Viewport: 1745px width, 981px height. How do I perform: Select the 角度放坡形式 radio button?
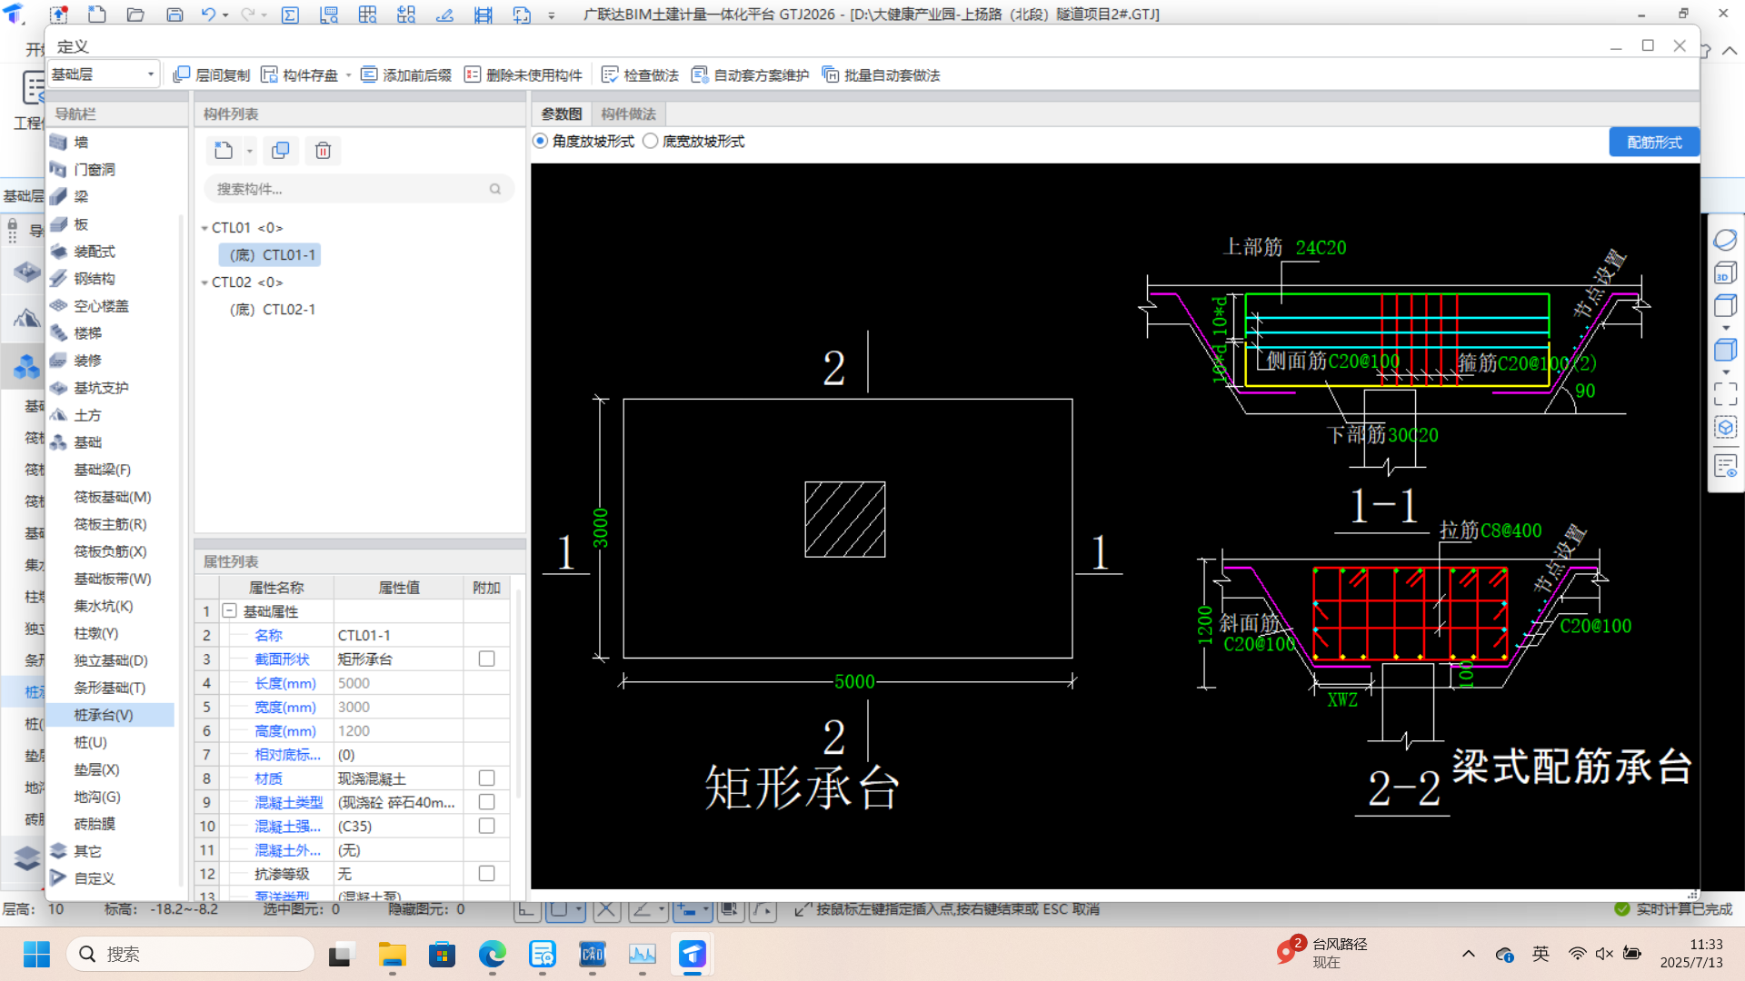541,142
